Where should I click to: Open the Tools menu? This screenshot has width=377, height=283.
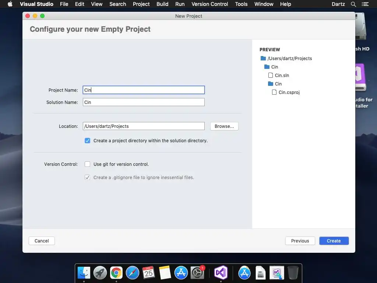[241, 4]
